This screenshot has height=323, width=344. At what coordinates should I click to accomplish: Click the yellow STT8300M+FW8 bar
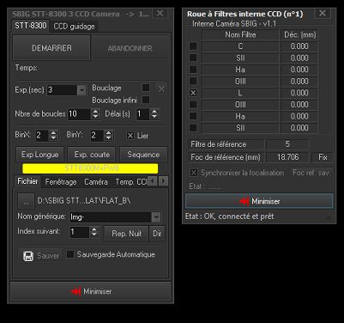click(x=90, y=168)
